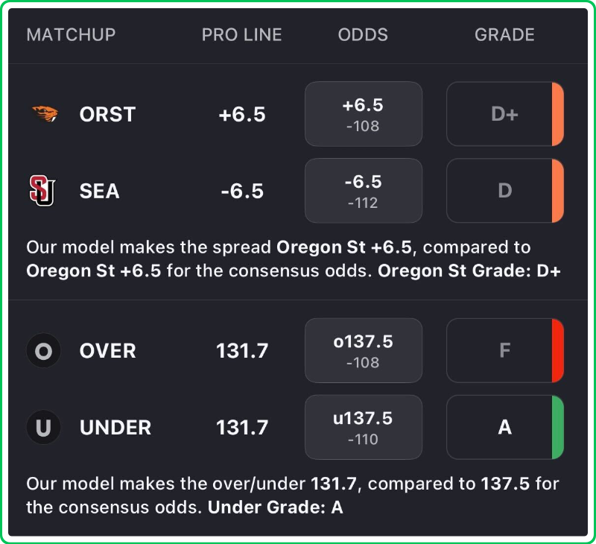Click the green color bar beside A grade
This screenshot has width=596, height=544.
(557, 428)
